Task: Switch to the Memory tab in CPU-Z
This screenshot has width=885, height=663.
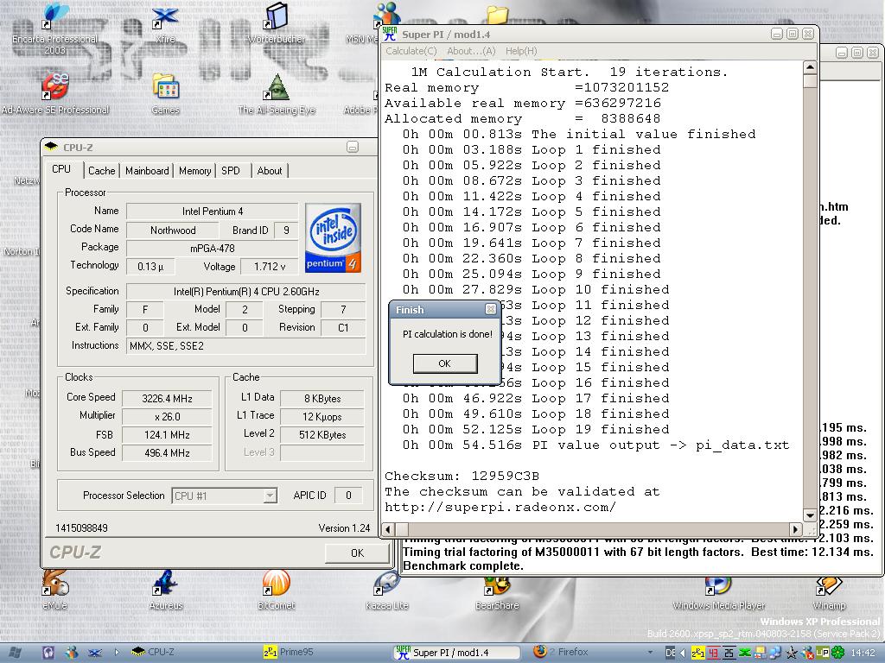Action: coord(194,171)
